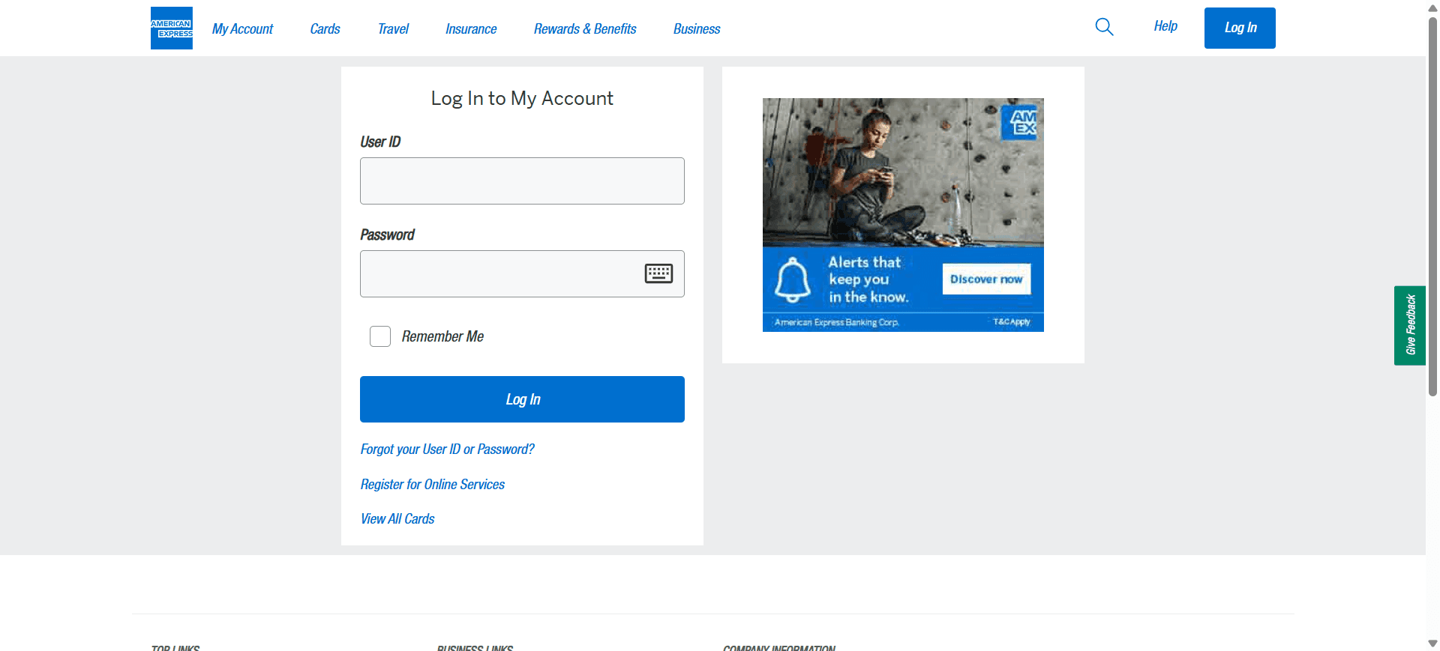Viewport: 1440px width, 651px height.
Task: Open the Business menu
Action: tap(697, 28)
